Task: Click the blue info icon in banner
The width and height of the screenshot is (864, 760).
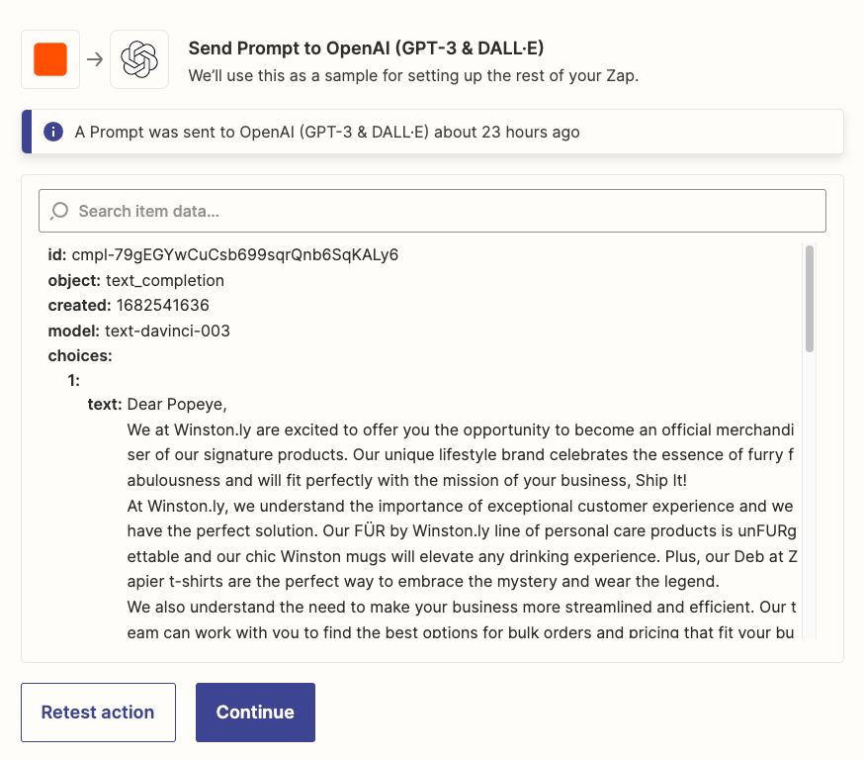Action: click(x=53, y=132)
